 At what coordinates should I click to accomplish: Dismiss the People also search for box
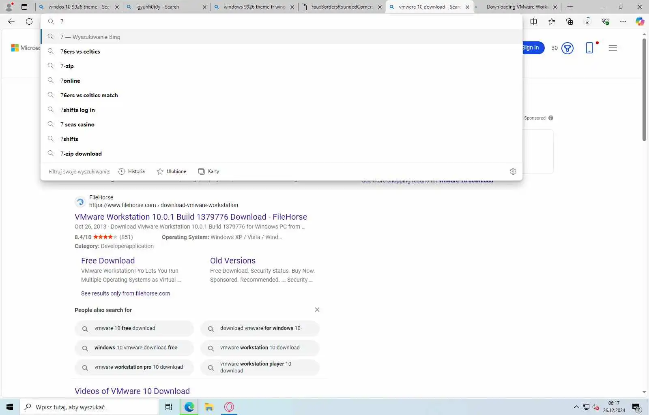coord(317,310)
